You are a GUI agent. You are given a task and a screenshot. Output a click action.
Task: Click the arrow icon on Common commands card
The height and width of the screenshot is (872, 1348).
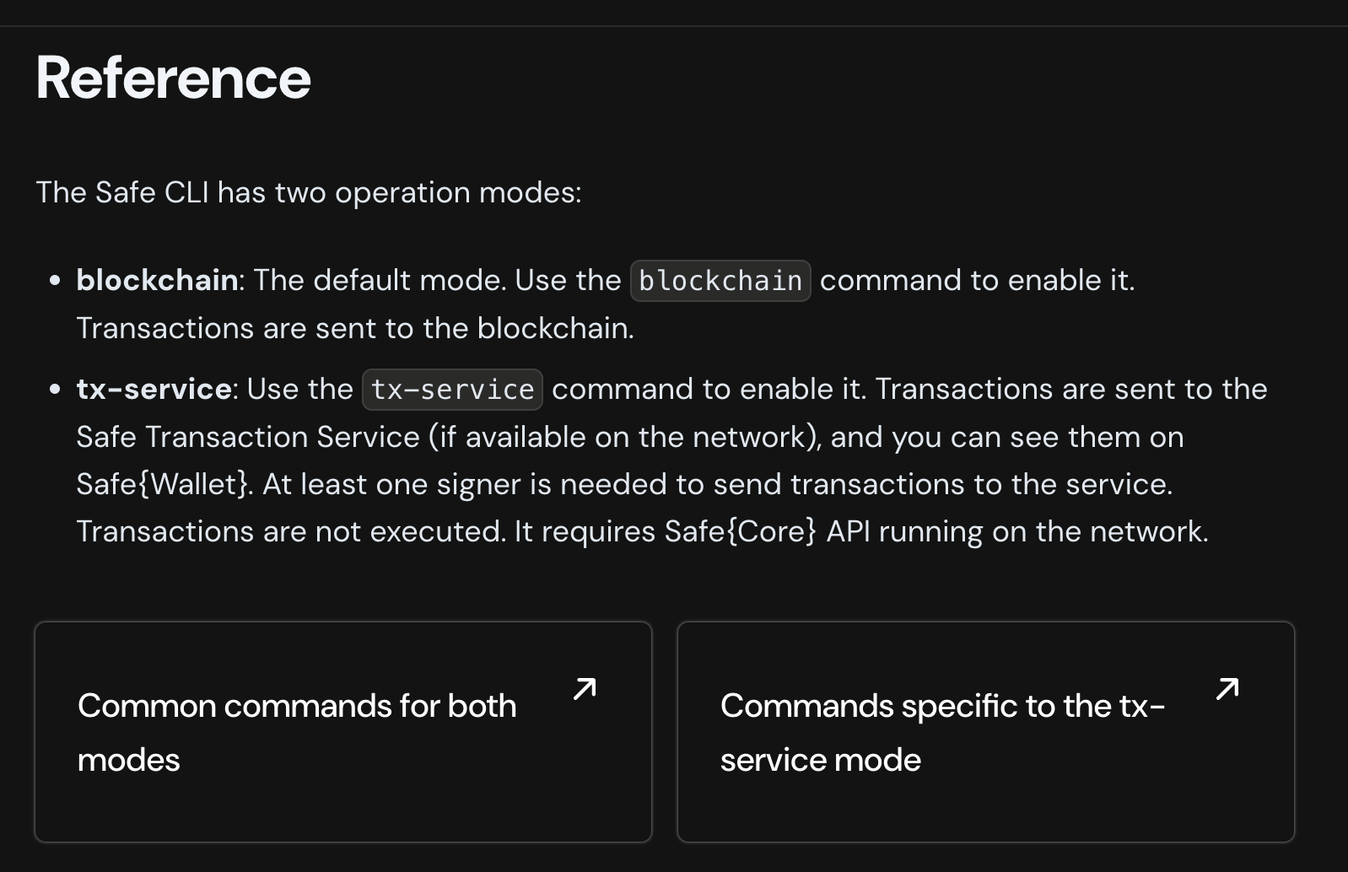585,689
